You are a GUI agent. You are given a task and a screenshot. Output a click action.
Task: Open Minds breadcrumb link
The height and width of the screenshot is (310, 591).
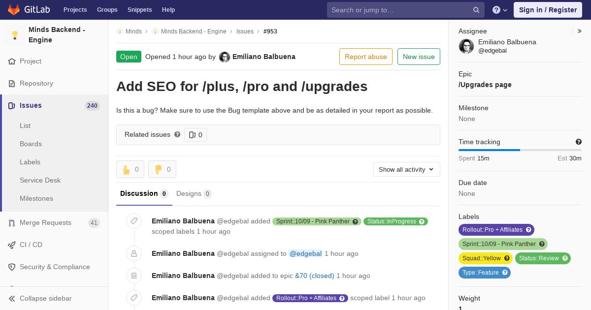[x=133, y=31]
